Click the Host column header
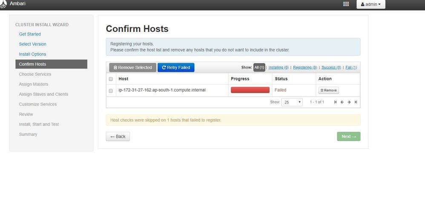The height and width of the screenshot is (199, 425). point(123,79)
